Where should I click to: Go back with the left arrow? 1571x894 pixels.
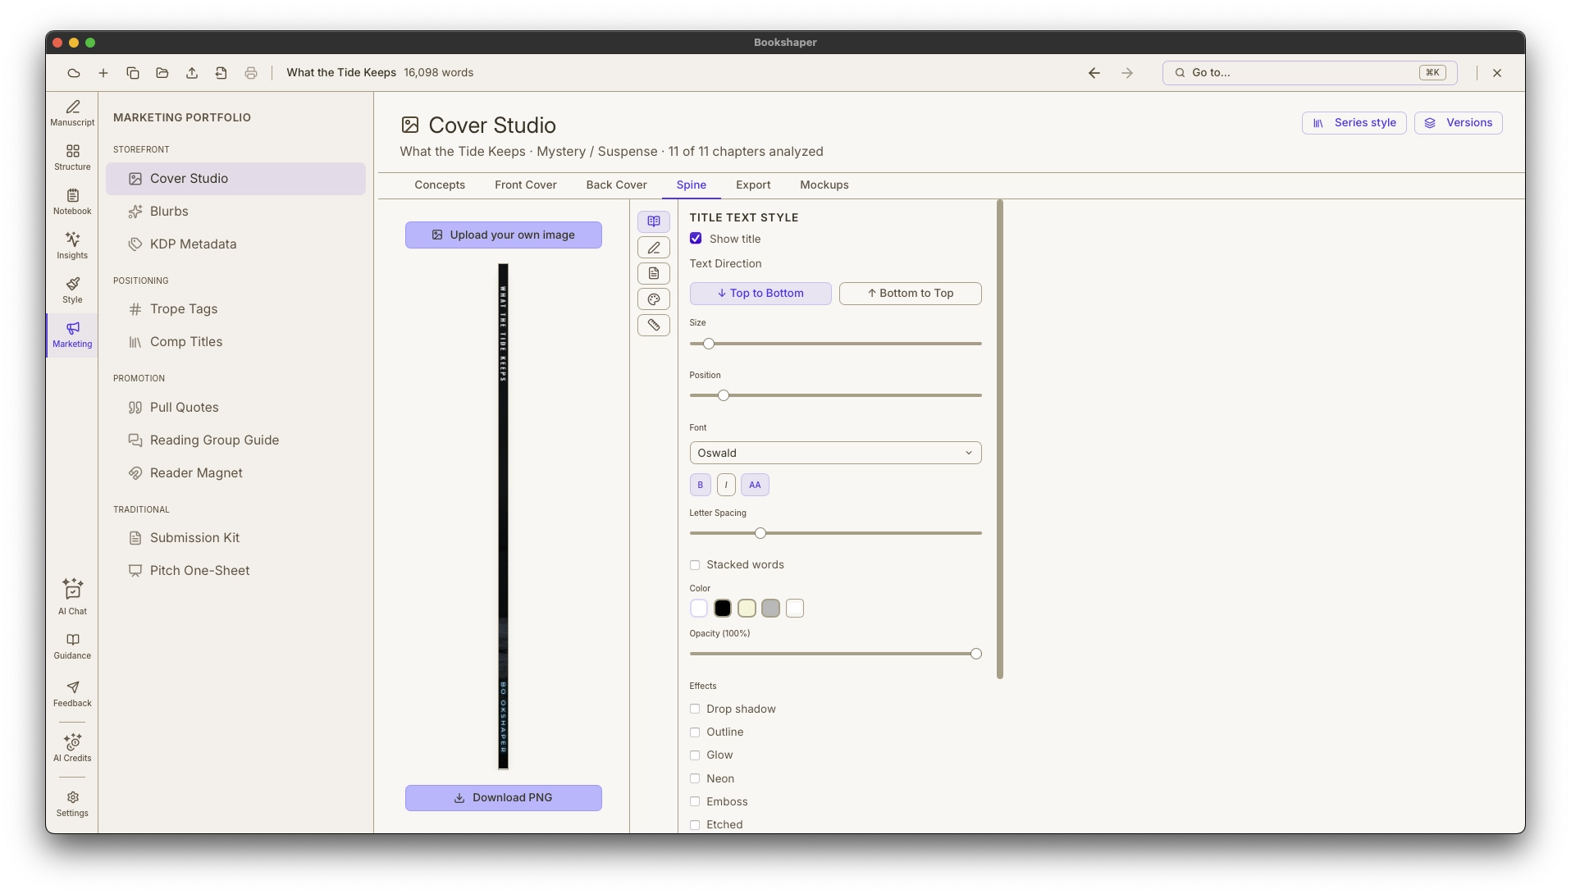click(x=1094, y=73)
